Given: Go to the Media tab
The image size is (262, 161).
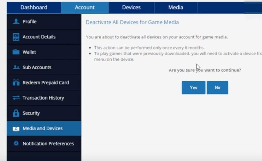Looking at the screenshot, I should (x=176, y=7).
